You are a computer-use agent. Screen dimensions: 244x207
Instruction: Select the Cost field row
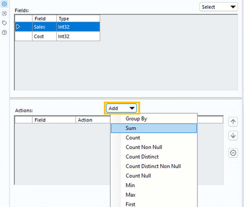39,36
